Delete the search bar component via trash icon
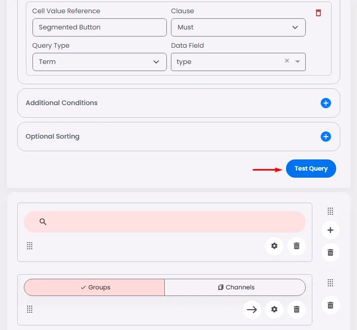The image size is (357, 330). point(297,246)
